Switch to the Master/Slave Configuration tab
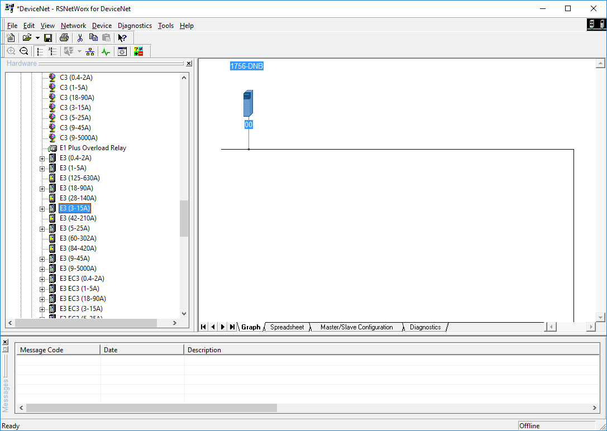 356,327
